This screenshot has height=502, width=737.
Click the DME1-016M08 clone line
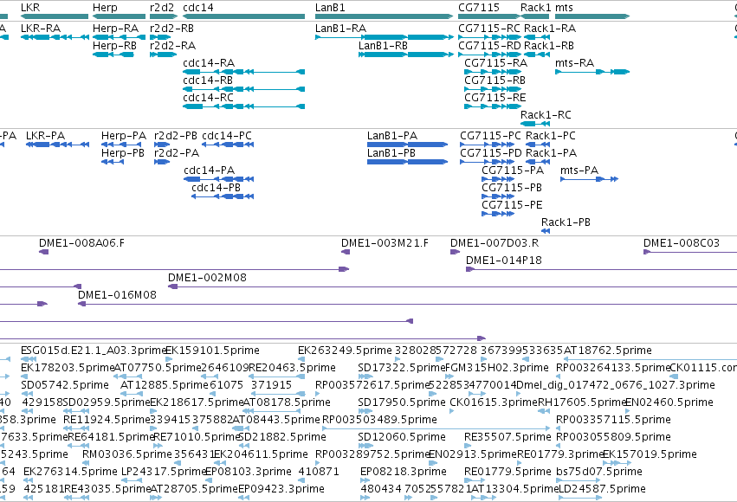pyautogui.click(x=408, y=305)
